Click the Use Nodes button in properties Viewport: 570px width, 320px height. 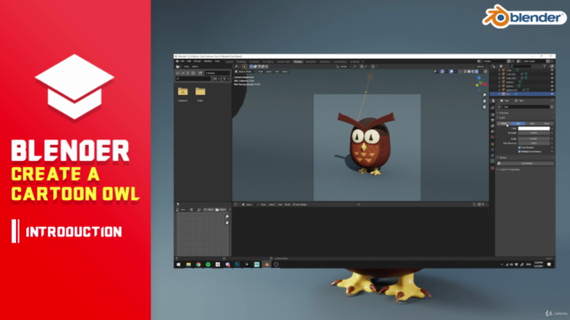point(525,164)
